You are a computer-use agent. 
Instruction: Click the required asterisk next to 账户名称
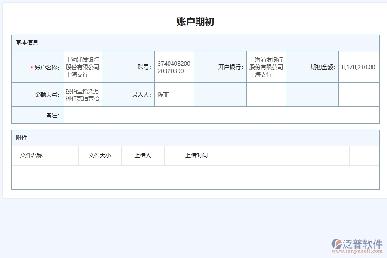[31, 67]
